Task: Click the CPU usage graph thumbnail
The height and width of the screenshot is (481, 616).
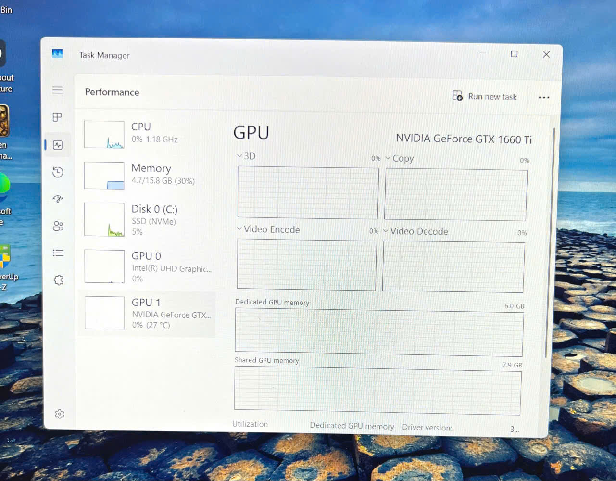Action: pyautogui.click(x=104, y=134)
